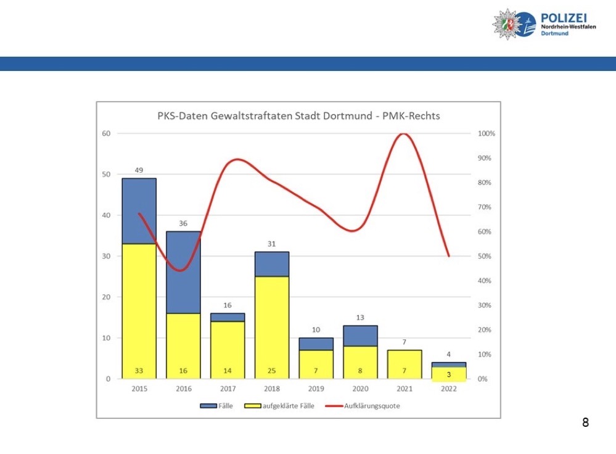Click the 20% label on the right axis
This screenshot has width=616, height=454.
point(485,330)
